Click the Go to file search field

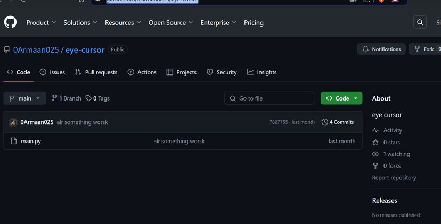269,98
